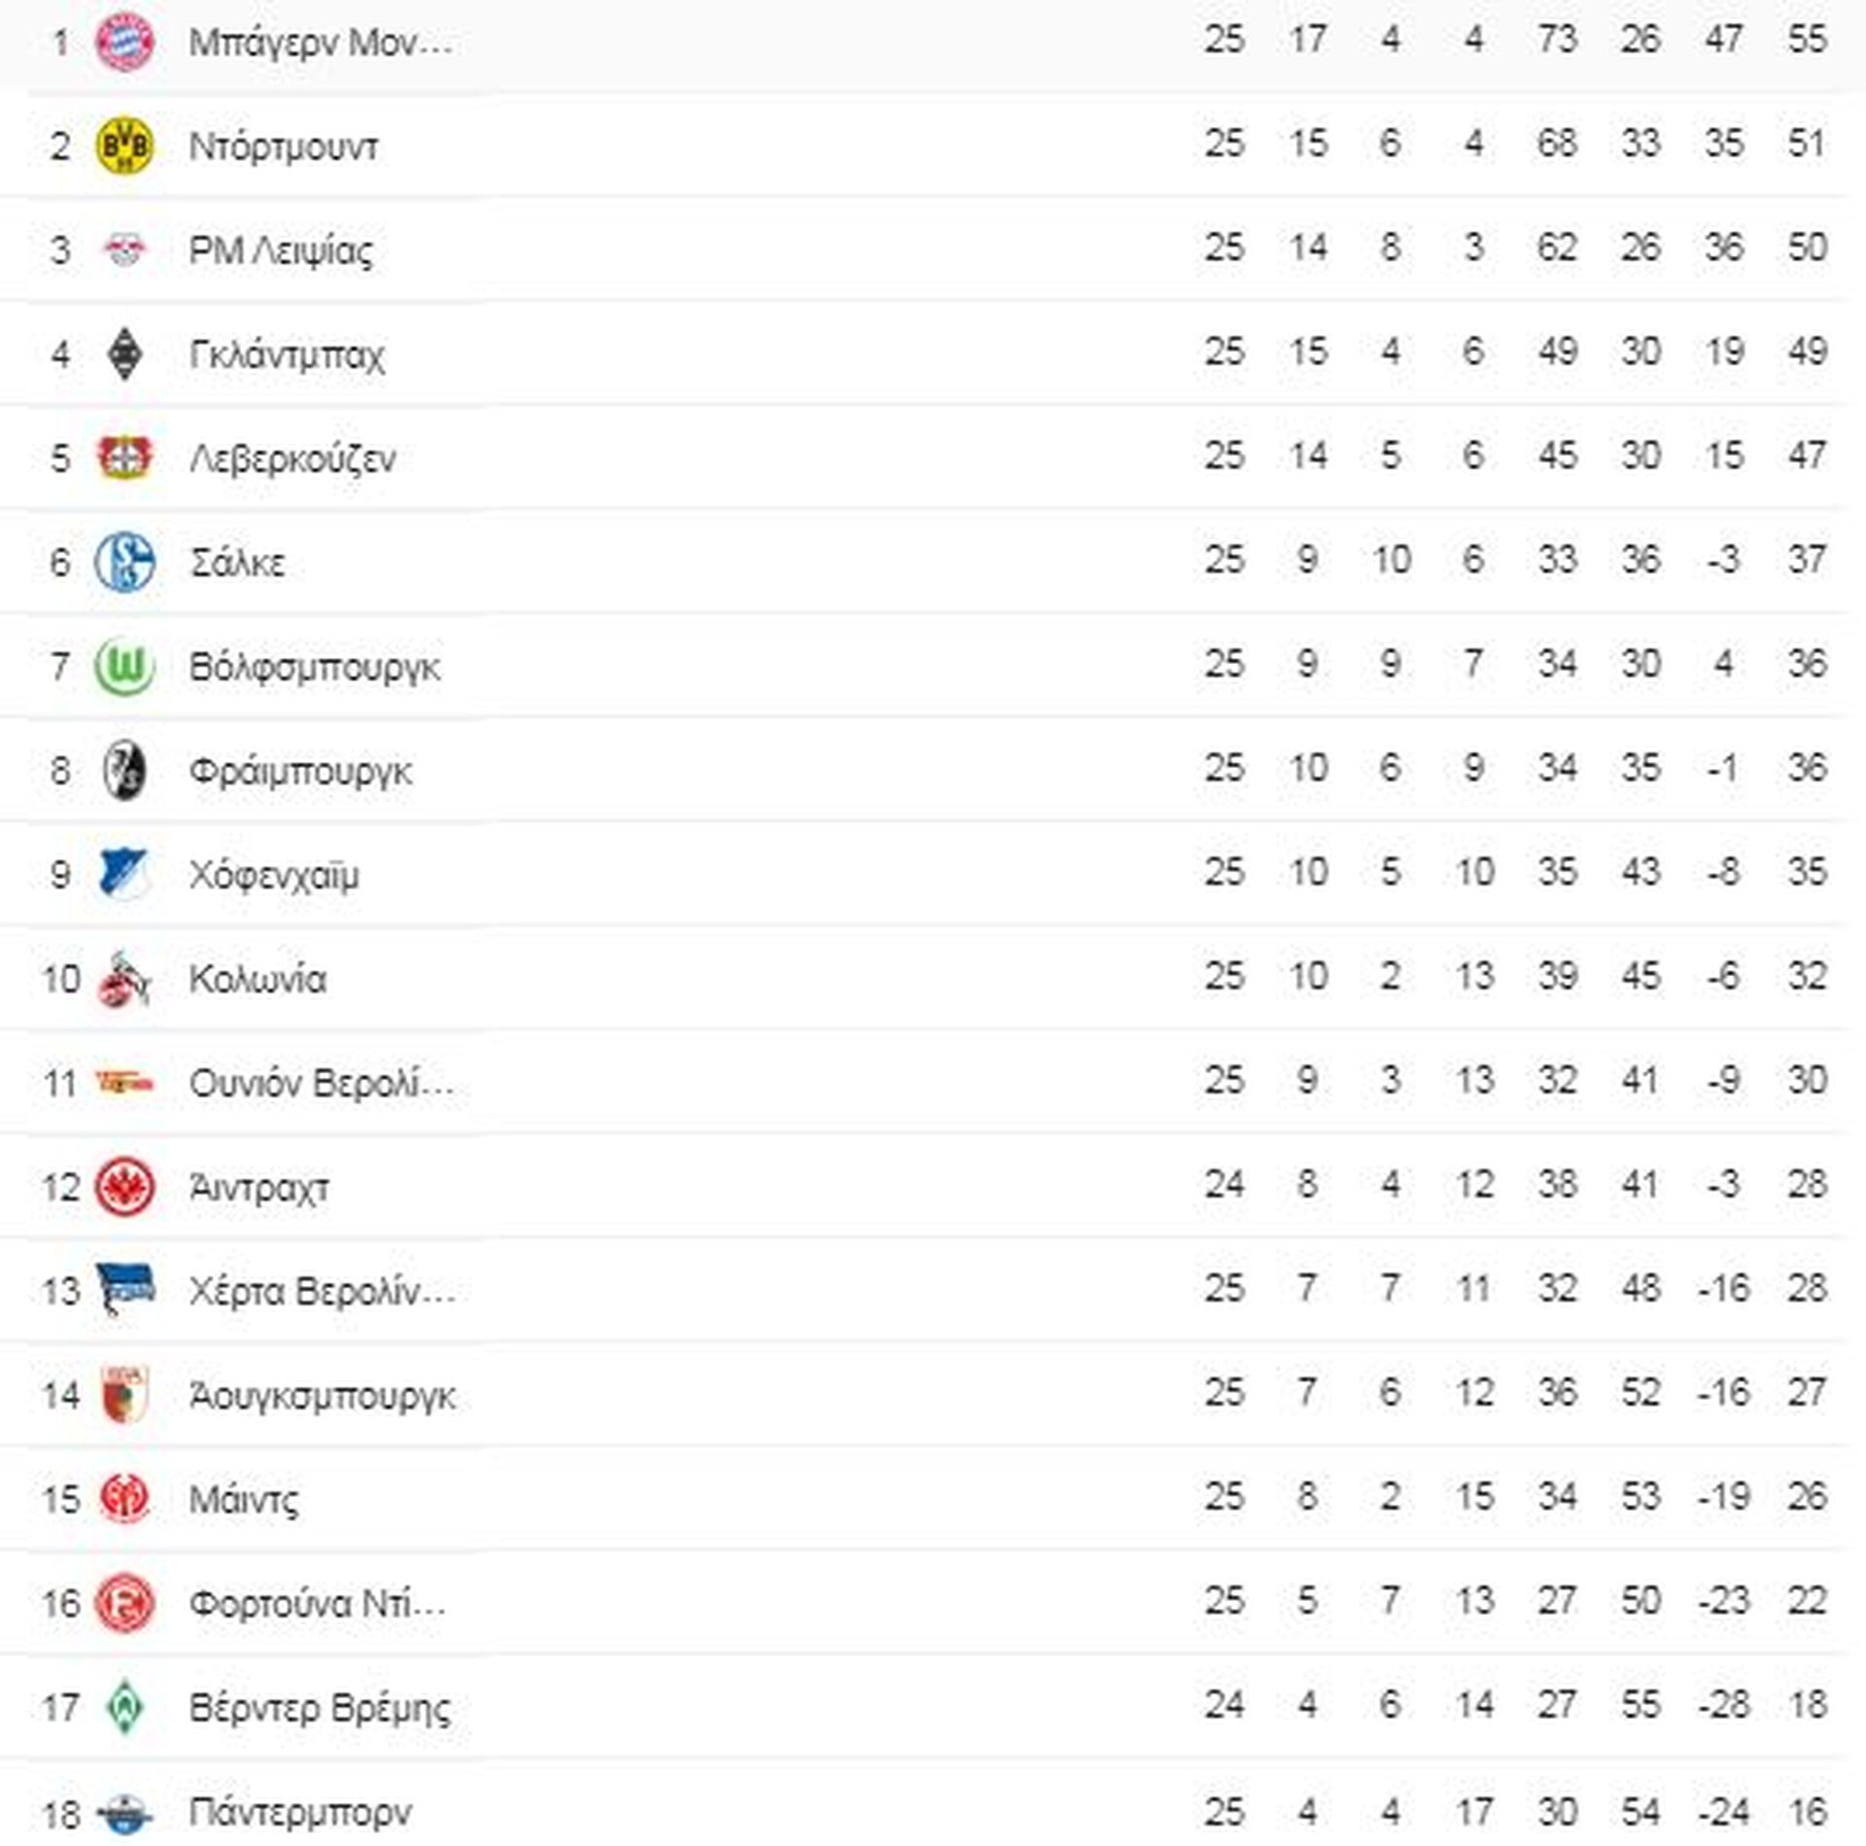Open the Ντόρτμουντ team name
1866x1846 pixels.
coord(284,147)
